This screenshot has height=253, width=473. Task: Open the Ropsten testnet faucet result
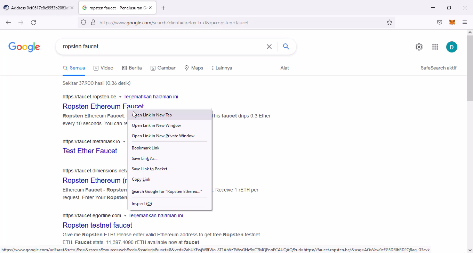97,225
